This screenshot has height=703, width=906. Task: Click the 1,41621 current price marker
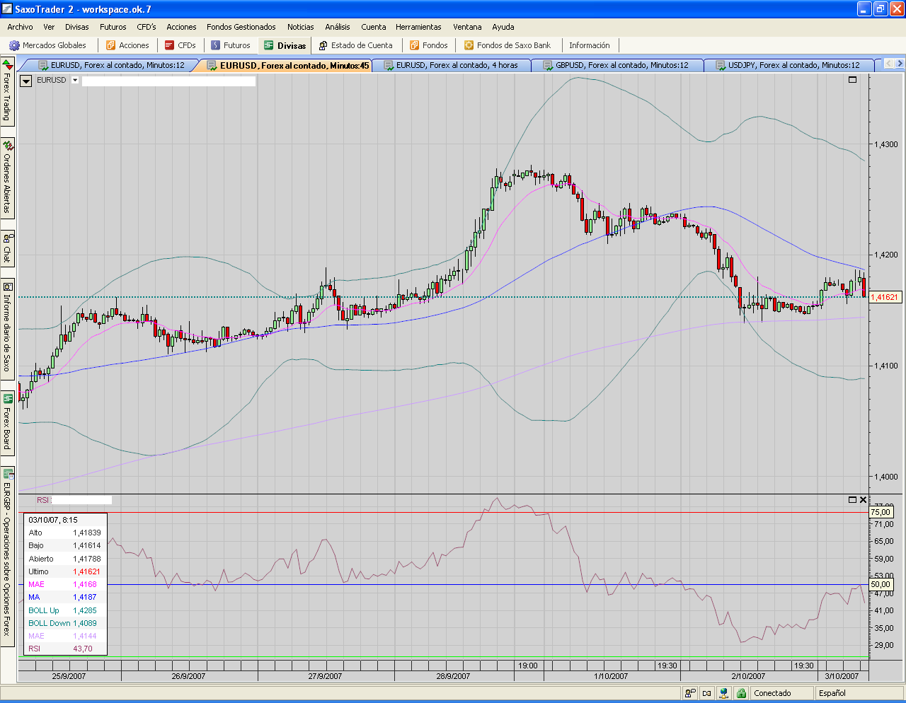coord(885,297)
